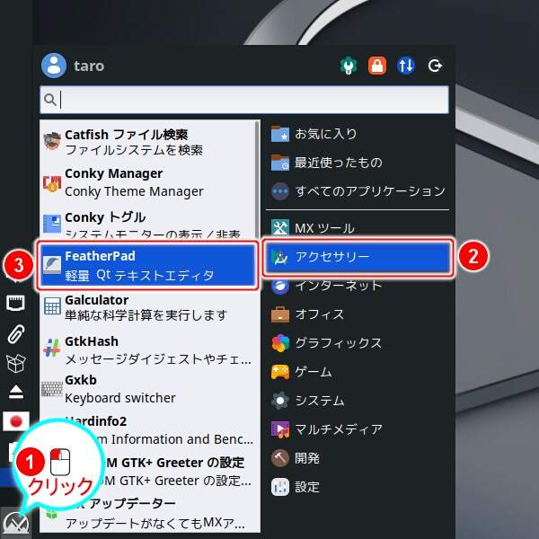This screenshot has height=539, width=539.
Task: Open the package box panel icon
Action: tap(15, 362)
